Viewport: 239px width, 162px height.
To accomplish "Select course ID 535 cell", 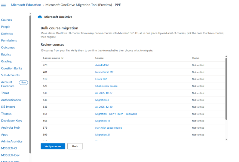I will [45, 93].
